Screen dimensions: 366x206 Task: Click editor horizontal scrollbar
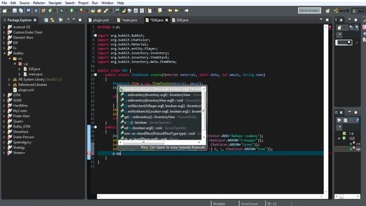pyautogui.click(x=210, y=196)
